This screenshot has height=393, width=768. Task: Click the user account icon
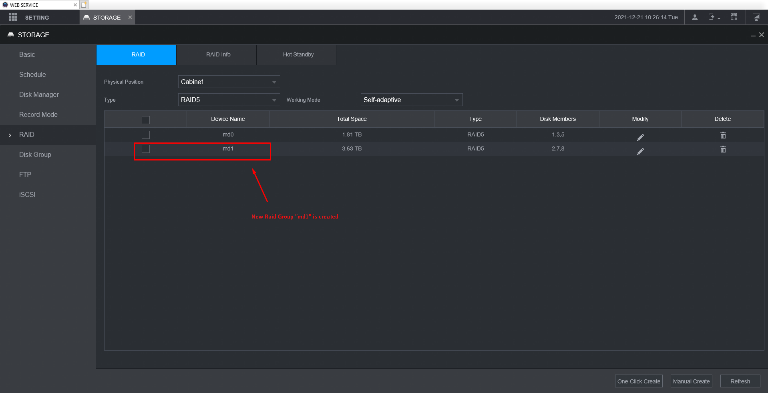point(695,17)
